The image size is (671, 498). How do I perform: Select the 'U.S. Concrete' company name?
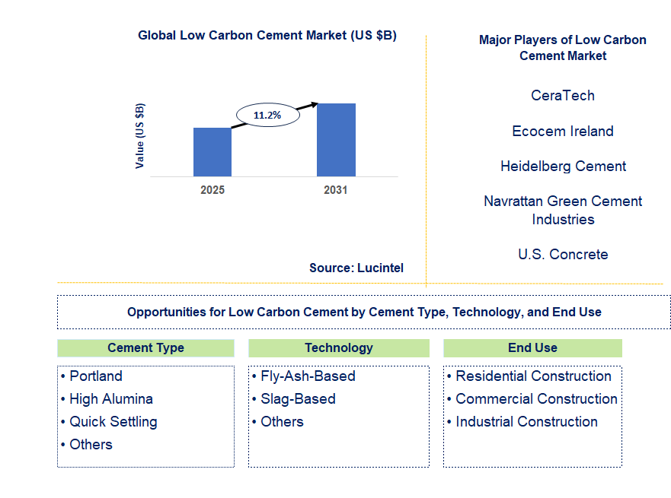pos(563,254)
